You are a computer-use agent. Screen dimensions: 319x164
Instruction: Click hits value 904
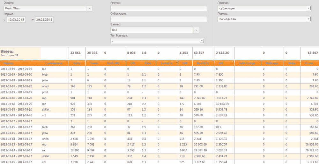point(73,98)
